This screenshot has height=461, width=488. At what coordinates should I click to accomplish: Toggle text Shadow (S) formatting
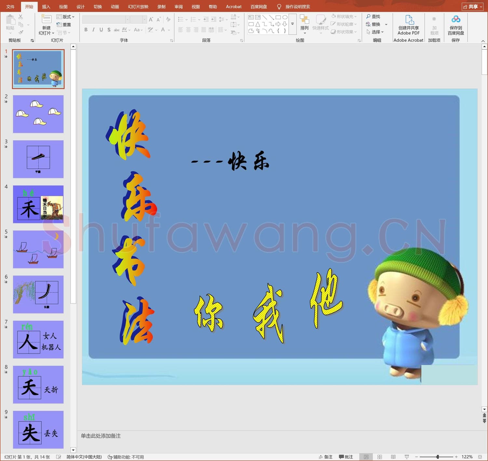pyautogui.click(x=109, y=30)
